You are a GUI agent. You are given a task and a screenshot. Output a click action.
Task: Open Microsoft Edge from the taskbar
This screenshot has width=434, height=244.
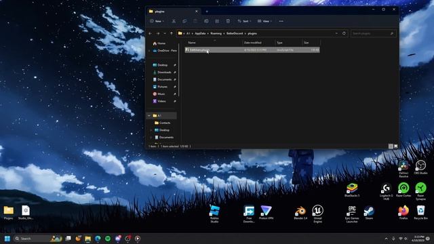click(98, 239)
